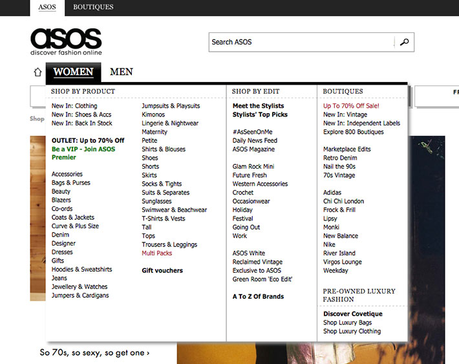Open Lingerie & Nightwear
Image resolution: width=459 pixels, height=364 pixels.
170,123
